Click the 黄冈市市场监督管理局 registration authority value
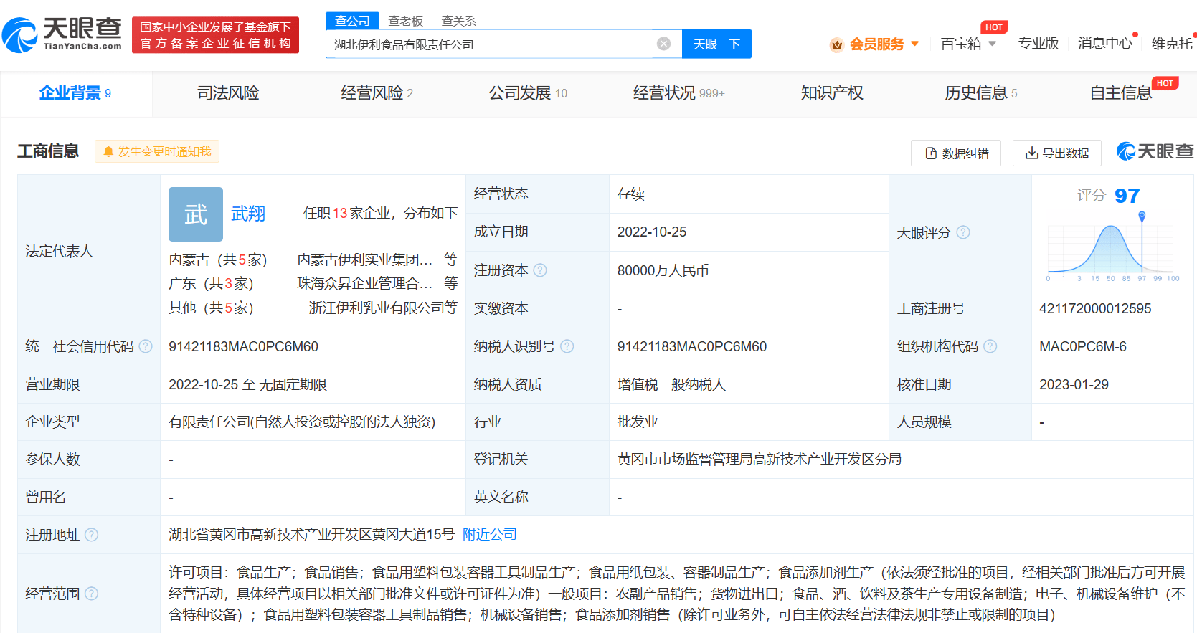The height and width of the screenshot is (633, 1197). [760, 459]
